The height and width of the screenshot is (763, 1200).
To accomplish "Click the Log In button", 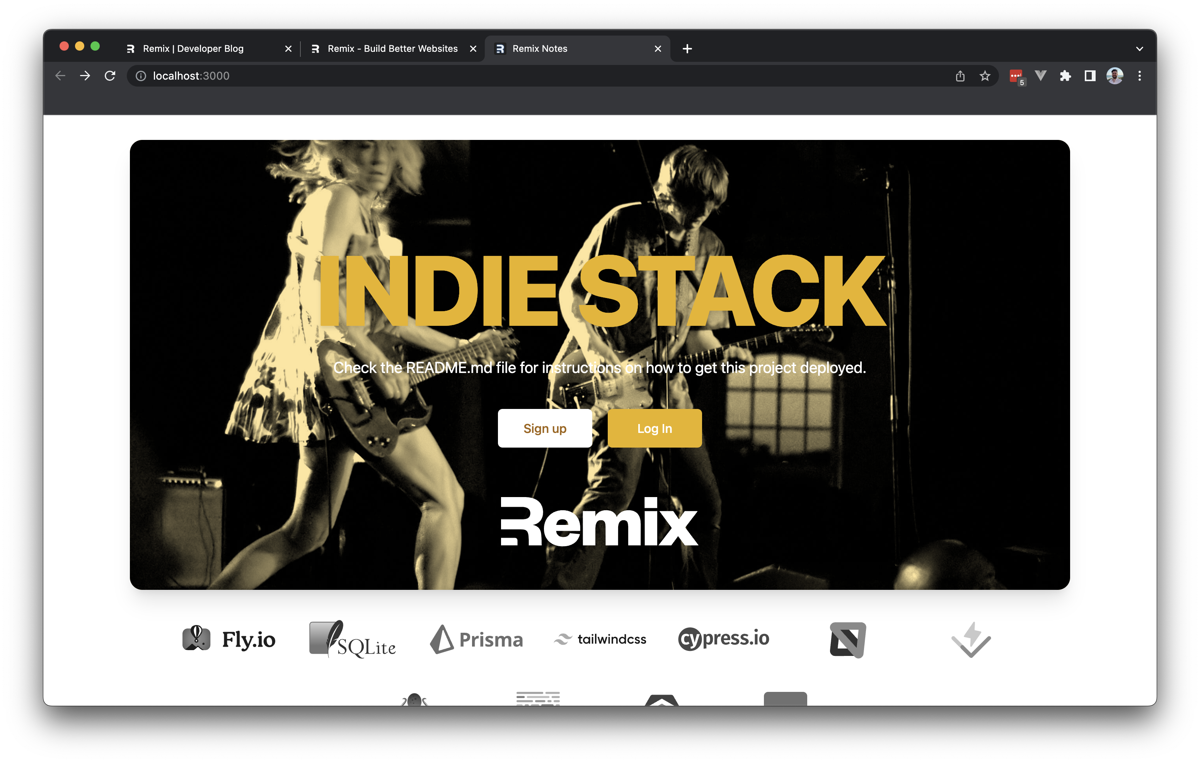I will point(655,429).
